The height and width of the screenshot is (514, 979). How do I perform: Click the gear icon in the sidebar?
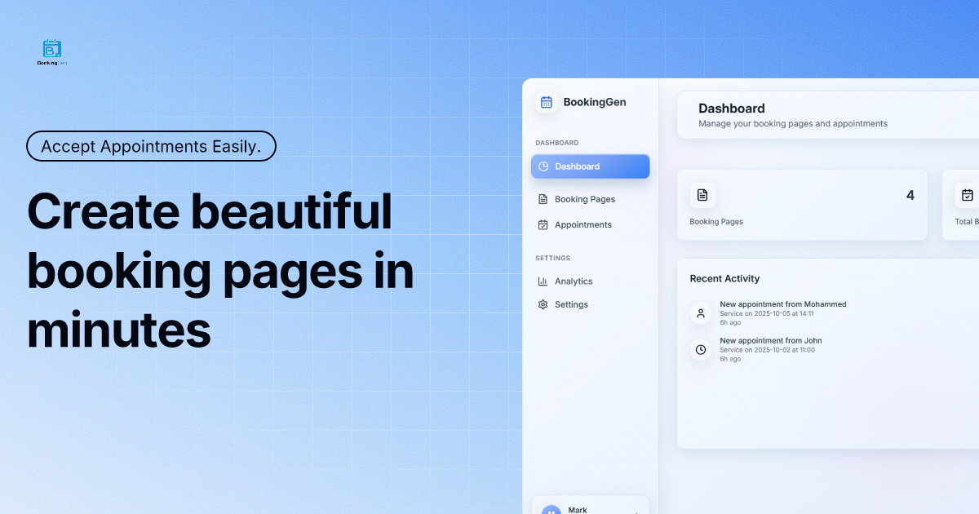[x=543, y=304]
